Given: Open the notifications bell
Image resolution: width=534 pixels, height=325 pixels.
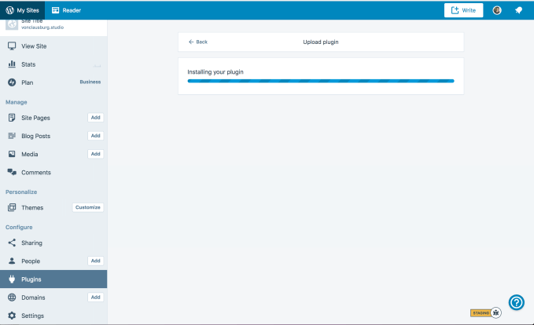Looking at the screenshot, I should 518,10.
